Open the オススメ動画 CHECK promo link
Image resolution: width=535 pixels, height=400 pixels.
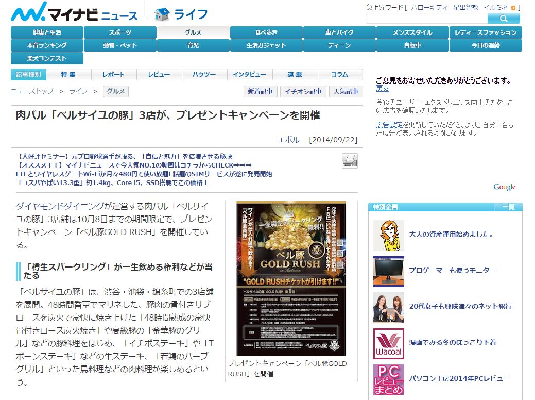pyautogui.click(x=134, y=165)
